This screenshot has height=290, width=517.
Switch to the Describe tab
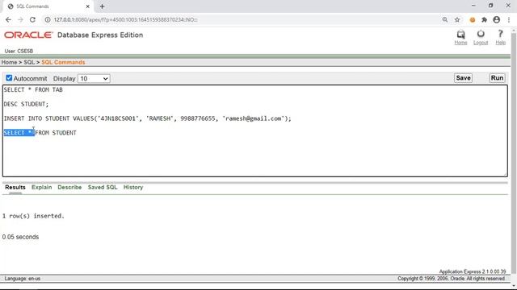coord(69,187)
